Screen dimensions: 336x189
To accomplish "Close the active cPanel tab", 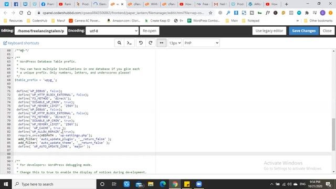I will pos(122,4).
